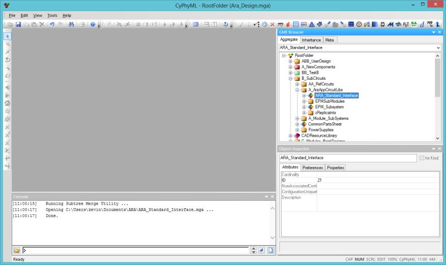The width and height of the screenshot is (446, 265).
Task: Open the Preferences tab in Object Inspector
Action: click(313, 168)
